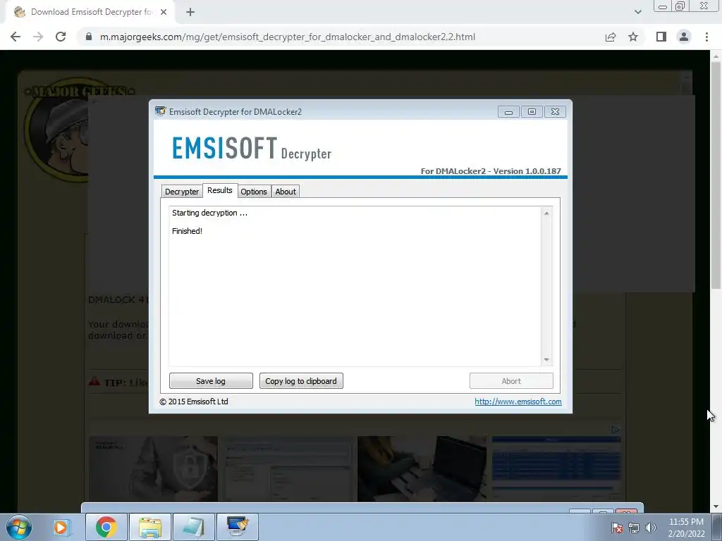Go back in Chrome
Viewport: 722px width, 541px height.
(16, 37)
